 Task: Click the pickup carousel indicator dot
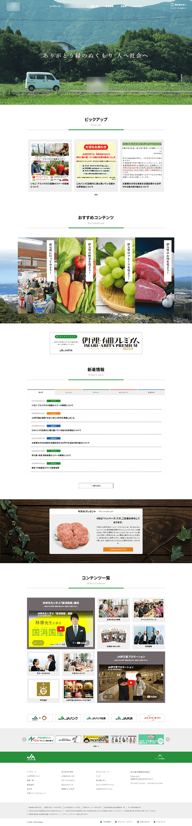point(96,195)
